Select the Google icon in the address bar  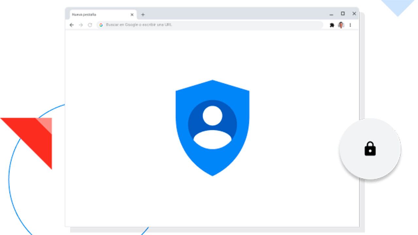click(101, 25)
